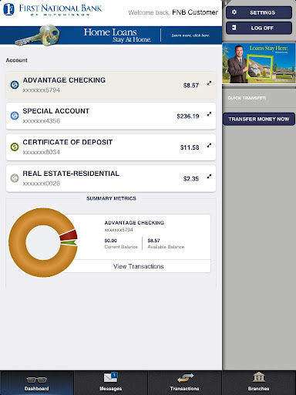Click the Certificate of Deposit green dollar icon

click(15, 147)
